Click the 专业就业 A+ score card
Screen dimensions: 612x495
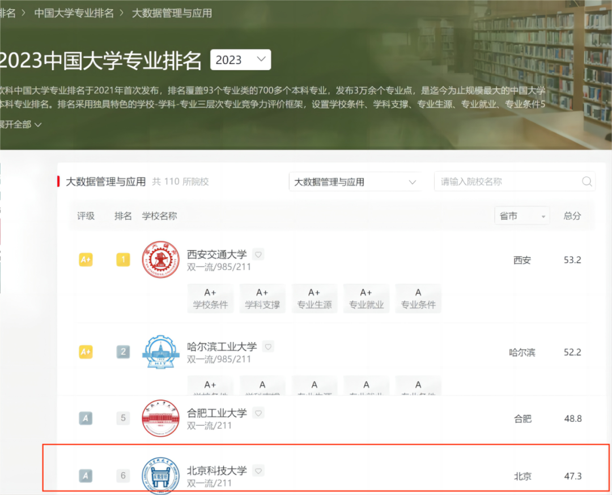point(366,298)
